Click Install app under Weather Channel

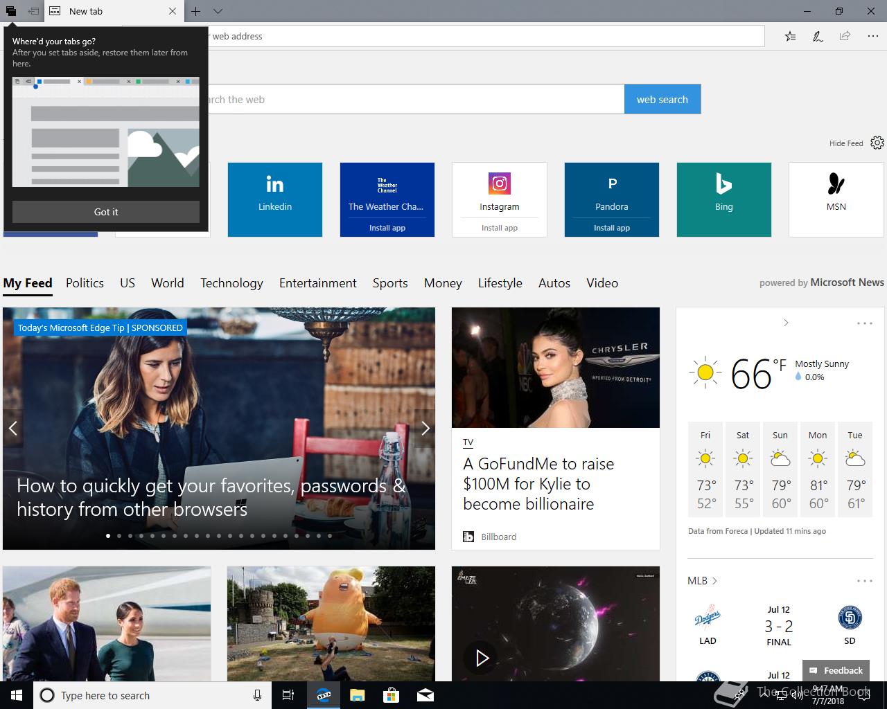tap(387, 228)
